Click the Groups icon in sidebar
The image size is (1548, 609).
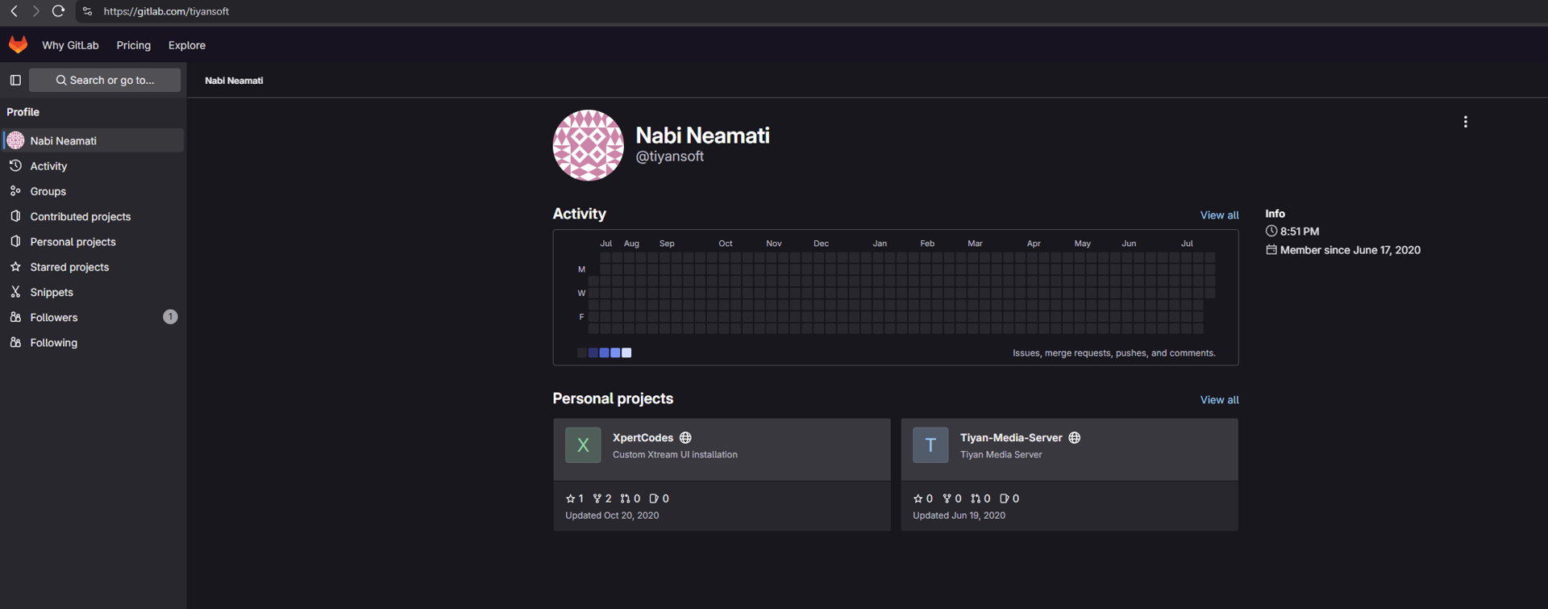15,191
